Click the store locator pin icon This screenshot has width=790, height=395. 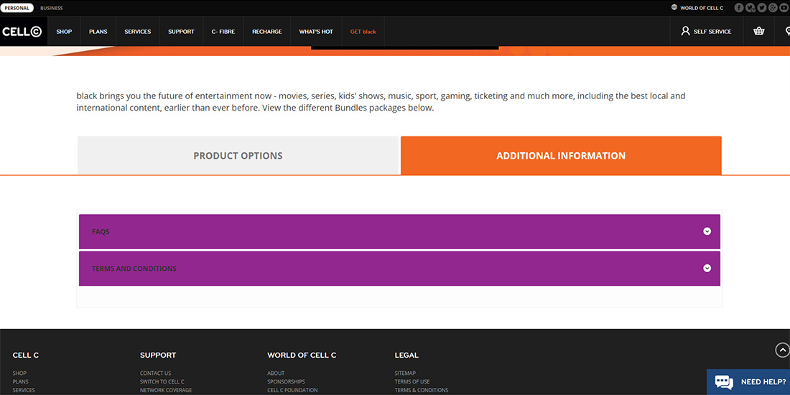pyautogui.click(x=784, y=31)
